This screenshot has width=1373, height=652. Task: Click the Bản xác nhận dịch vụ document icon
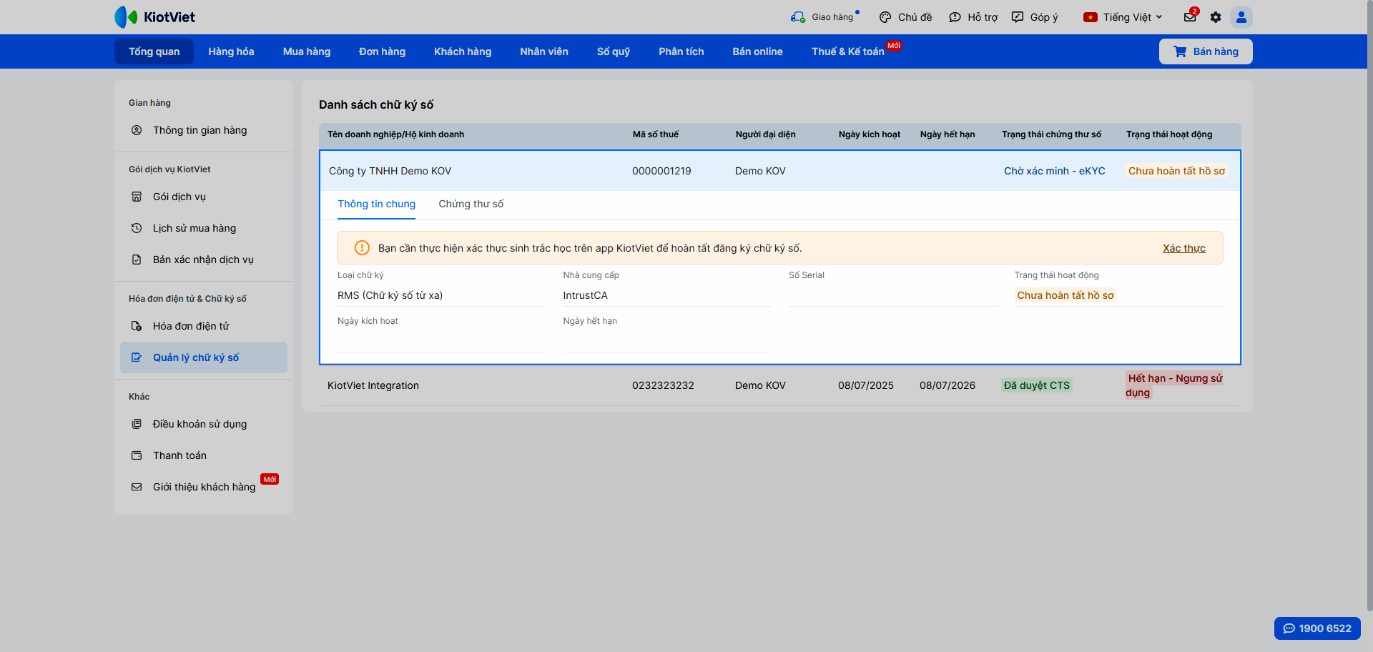[137, 260]
